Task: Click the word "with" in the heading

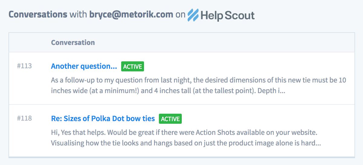Action: pyautogui.click(x=78, y=15)
